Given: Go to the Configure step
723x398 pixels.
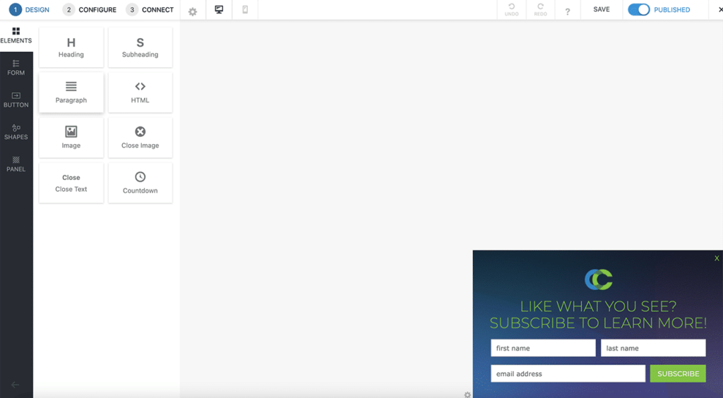Looking at the screenshot, I should pos(90,10).
